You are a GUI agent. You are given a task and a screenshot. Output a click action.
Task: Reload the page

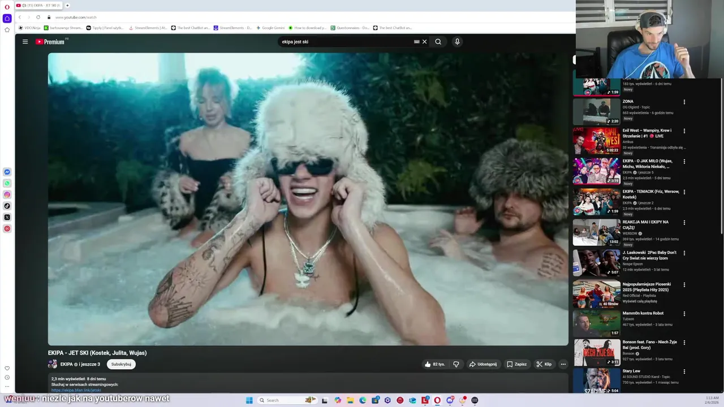click(x=38, y=17)
